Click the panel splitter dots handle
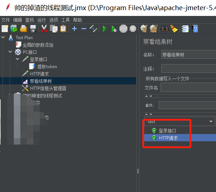 click(138, 171)
